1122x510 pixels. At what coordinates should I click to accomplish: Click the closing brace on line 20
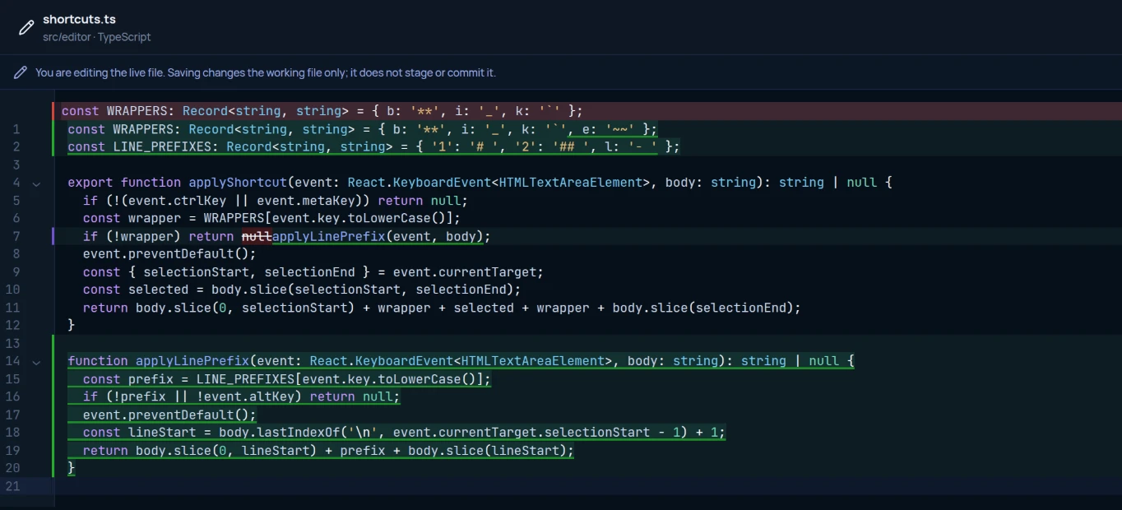(72, 468)
